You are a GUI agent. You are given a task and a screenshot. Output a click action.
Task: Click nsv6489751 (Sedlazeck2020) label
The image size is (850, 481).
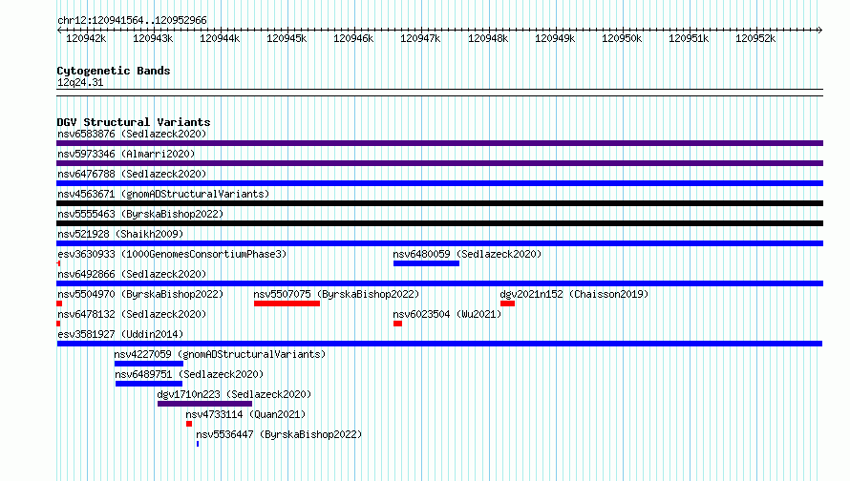pyautogui.click(x=189, y=374)
